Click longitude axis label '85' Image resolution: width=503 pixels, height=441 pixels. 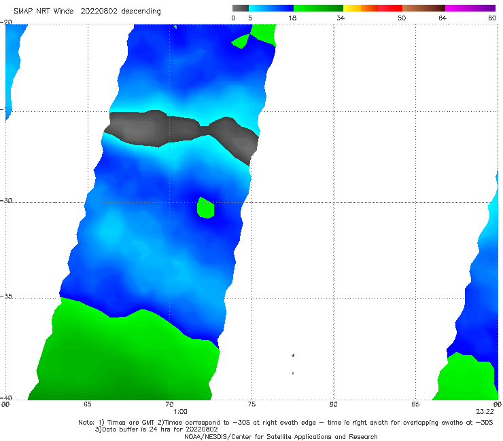415,404
